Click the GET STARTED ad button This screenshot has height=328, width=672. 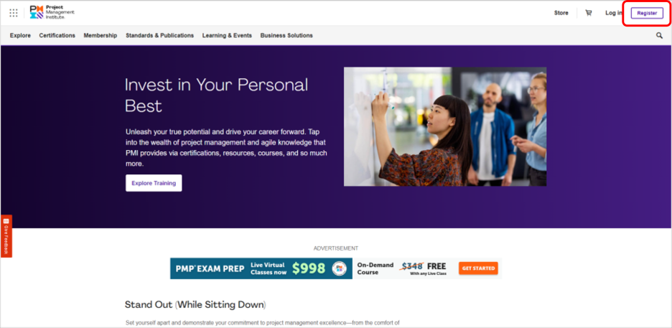pos(478,268)
